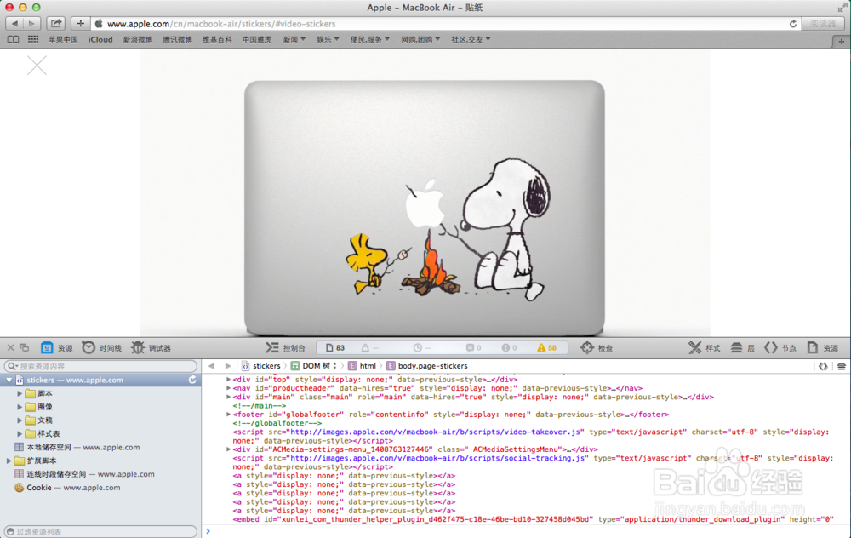851x538 pixels.
Task: Open the 腾讯微博 bookmark
Action: [x=178, y=40]
